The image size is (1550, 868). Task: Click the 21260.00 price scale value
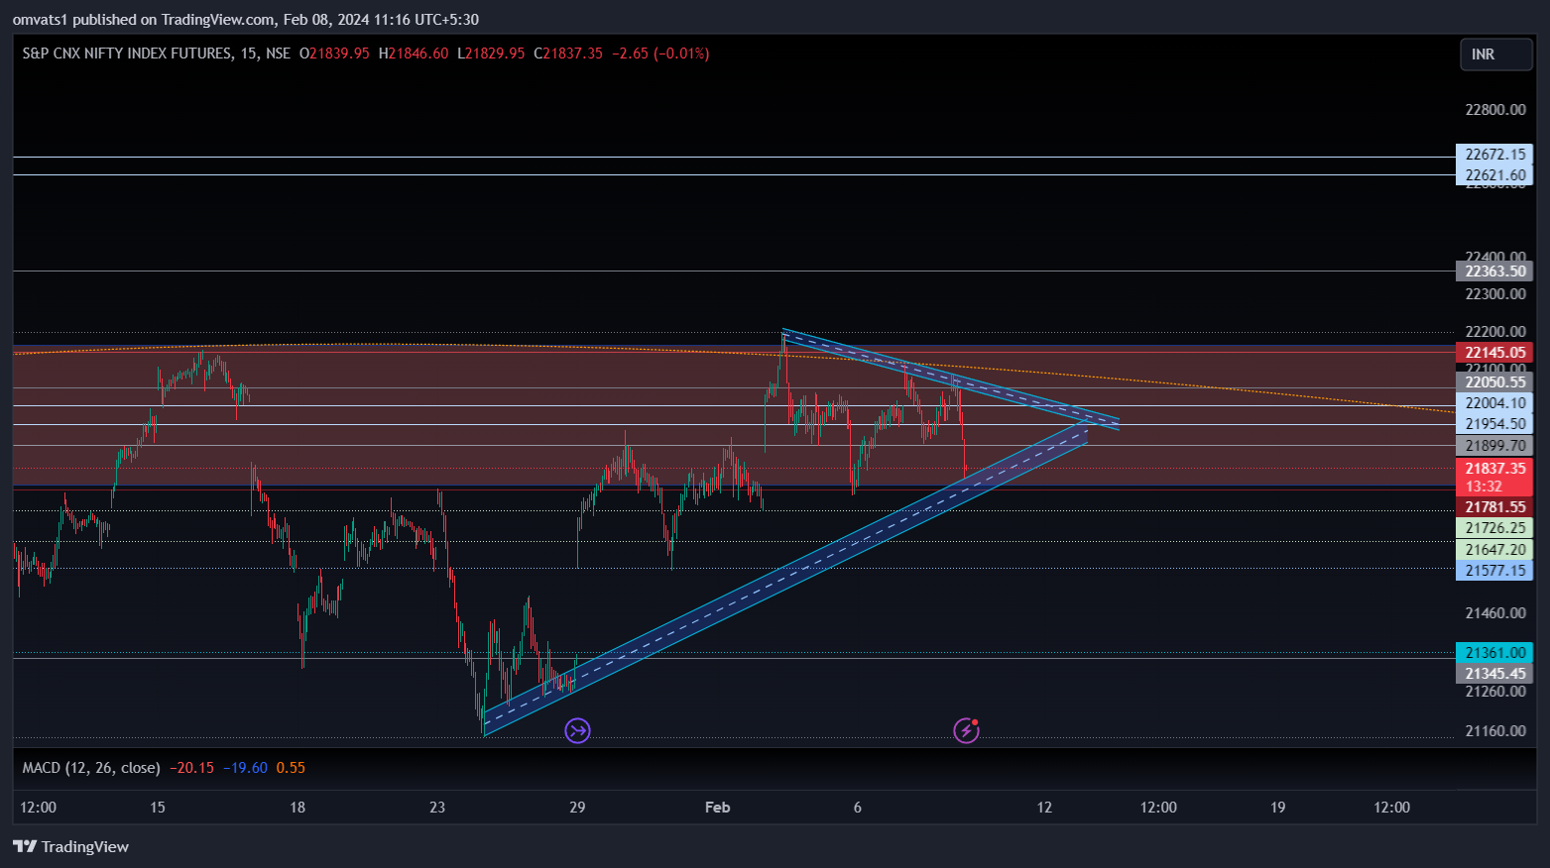coord(1494,692)
